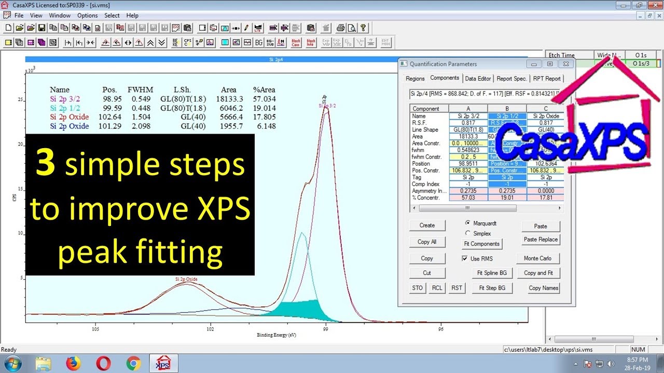Click the New document toolbar icon
The image size is (664, 373).
[9, 27]
